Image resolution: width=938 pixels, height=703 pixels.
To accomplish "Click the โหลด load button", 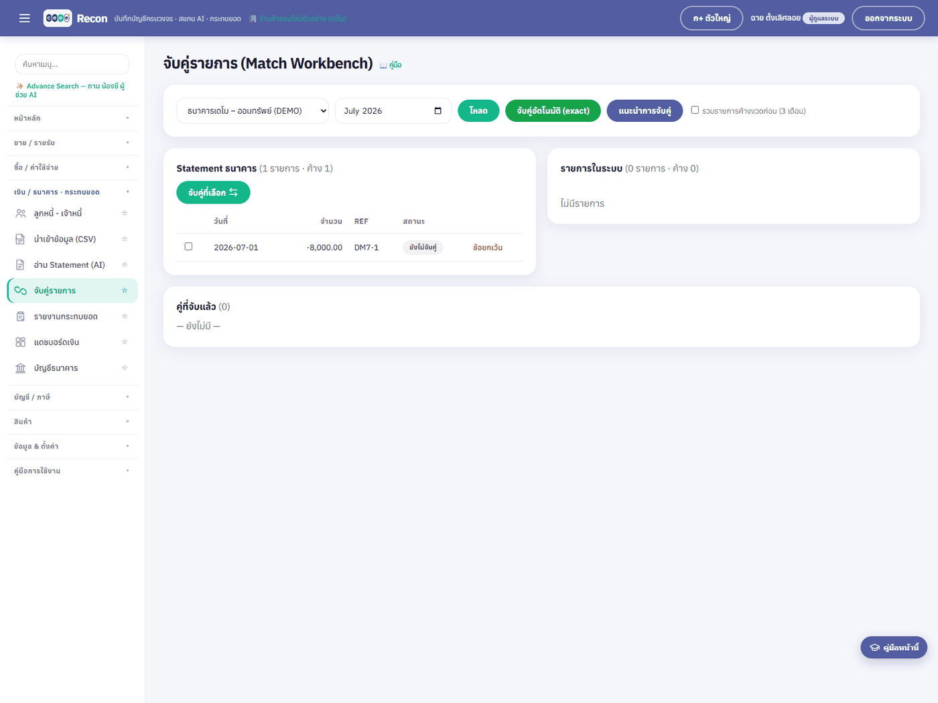I will (478, 111).
